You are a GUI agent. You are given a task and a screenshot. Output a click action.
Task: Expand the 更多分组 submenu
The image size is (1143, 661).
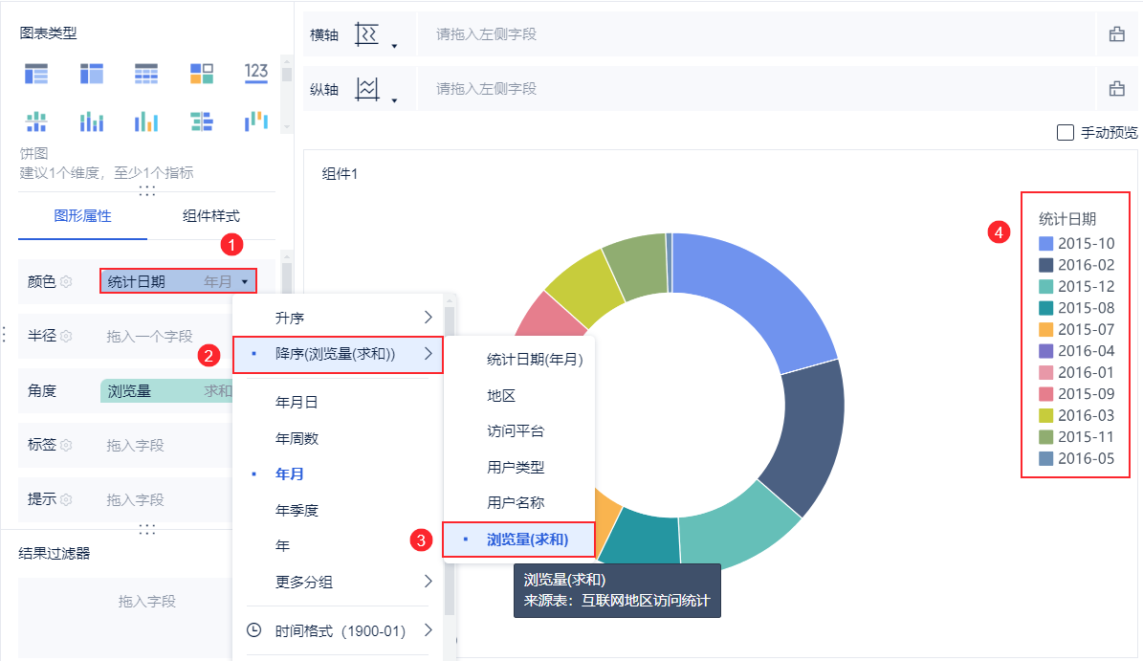(338, 582)
